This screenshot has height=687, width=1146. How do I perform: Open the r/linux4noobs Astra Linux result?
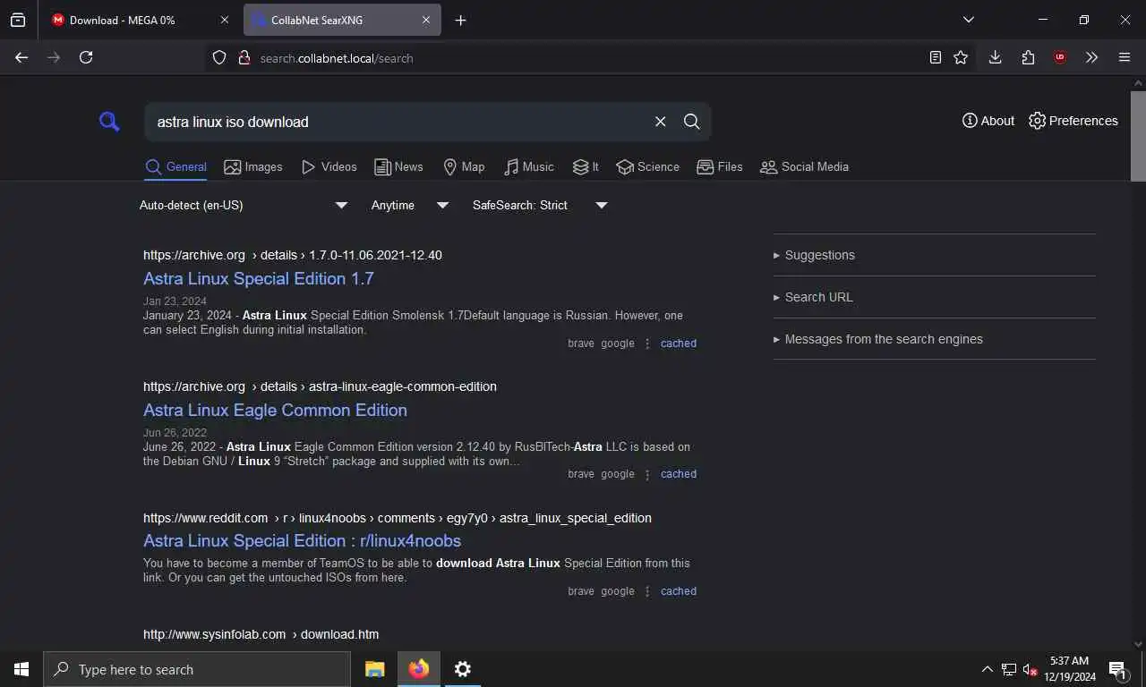point(303,540)
